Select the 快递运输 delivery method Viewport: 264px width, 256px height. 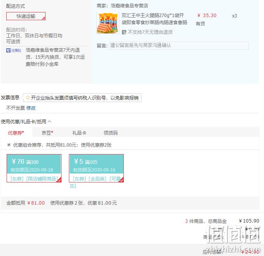pos(26,16)
